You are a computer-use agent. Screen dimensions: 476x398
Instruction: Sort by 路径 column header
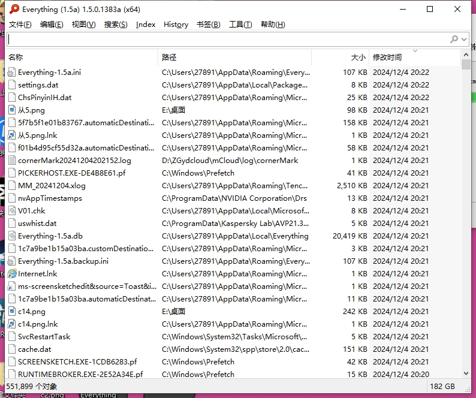click(x=234, y=58)
